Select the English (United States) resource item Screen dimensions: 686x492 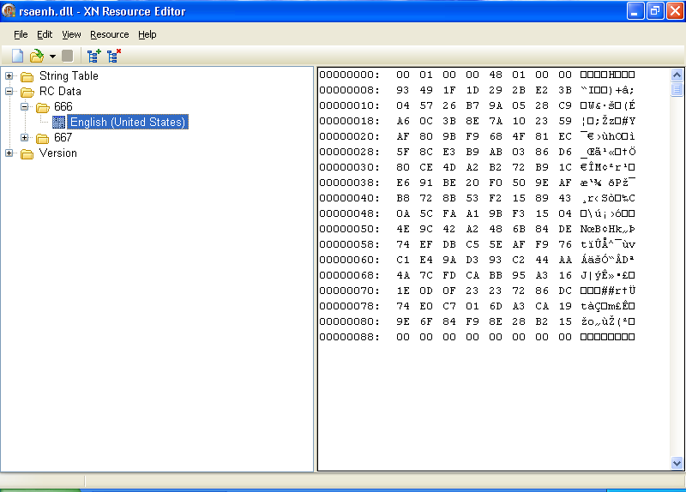127,123
